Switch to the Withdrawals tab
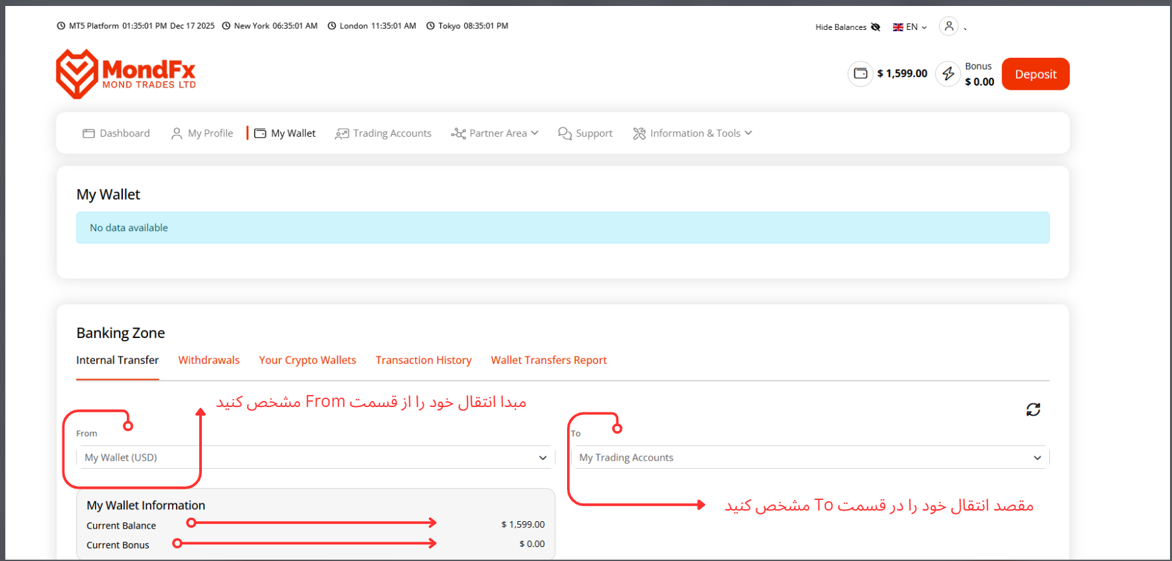 [x=209, y=360]
